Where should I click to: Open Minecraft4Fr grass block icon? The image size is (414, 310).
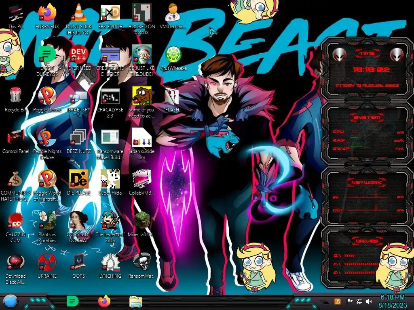[142, 220]
